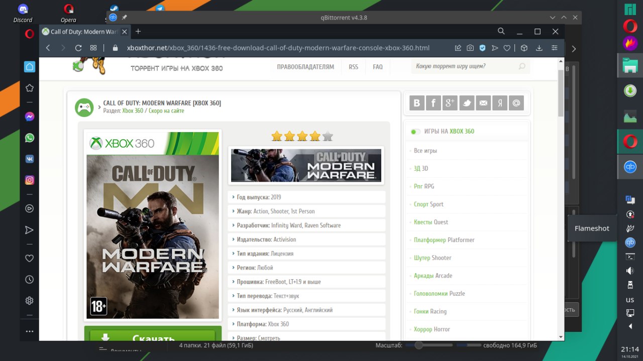
Task: Open heart pinboards icon in sidebar
Action: click(30, 258)
